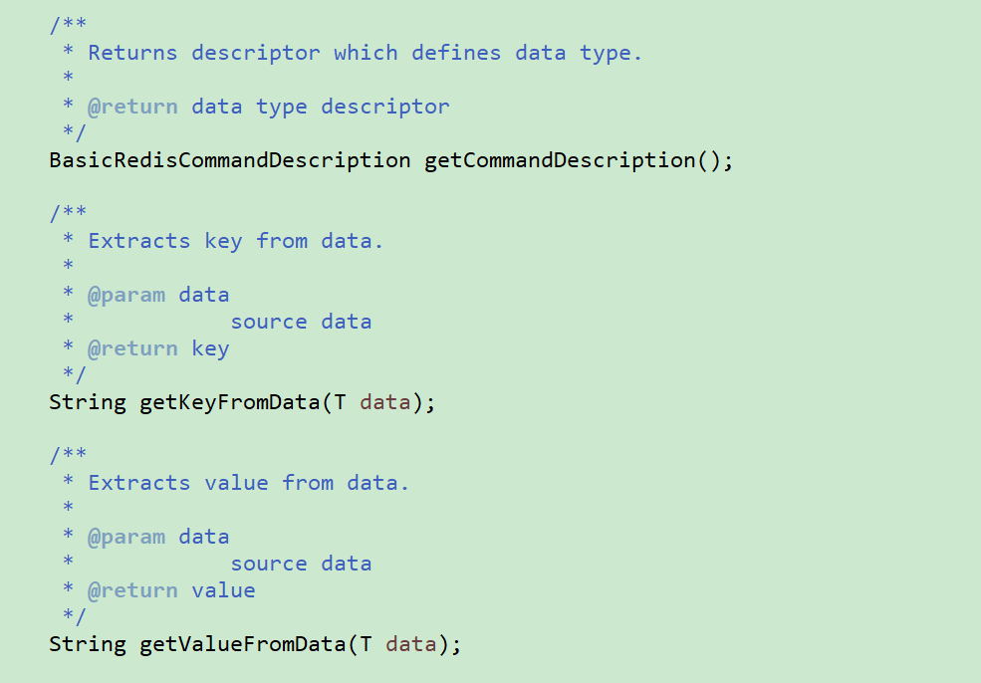Click the @return tag above getCommandDescription

coord(132,107)
